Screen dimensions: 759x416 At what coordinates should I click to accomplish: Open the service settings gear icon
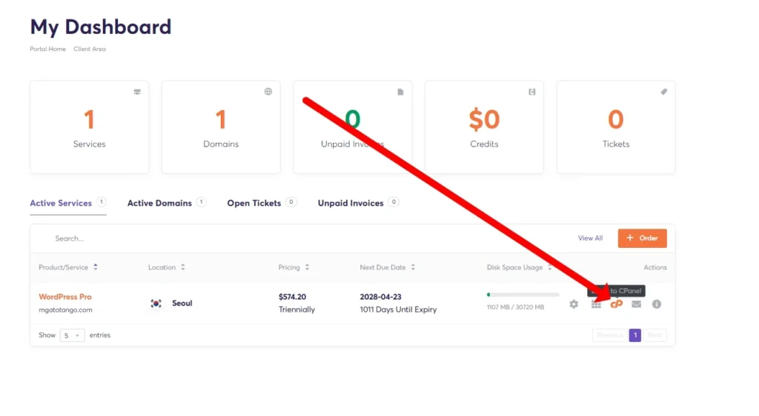(x=574, y=304)
